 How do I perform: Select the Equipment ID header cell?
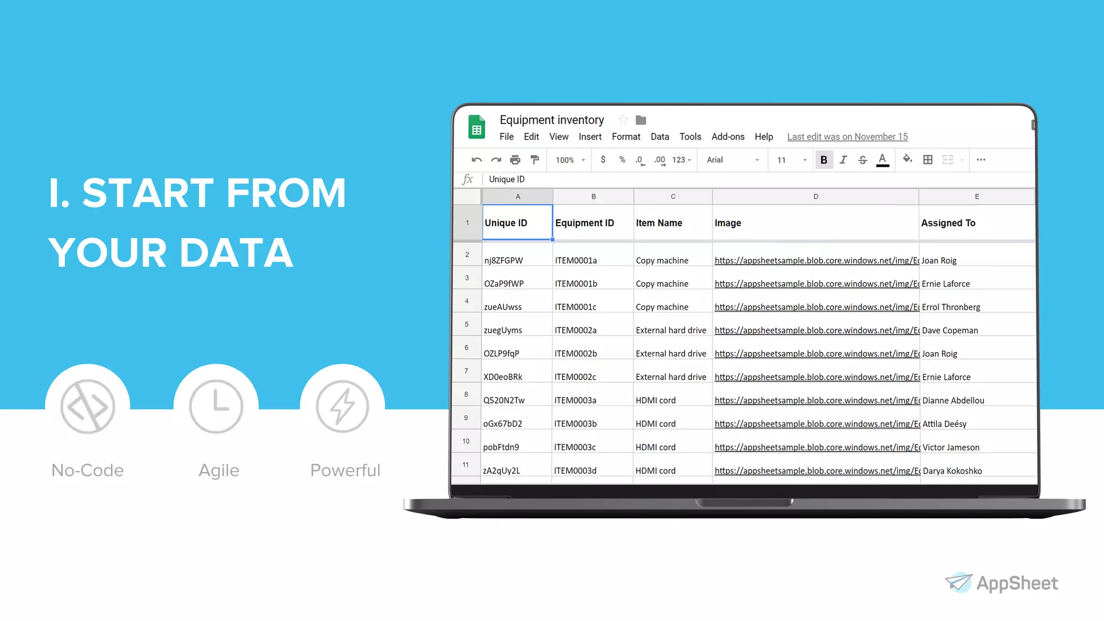point(593,223)
